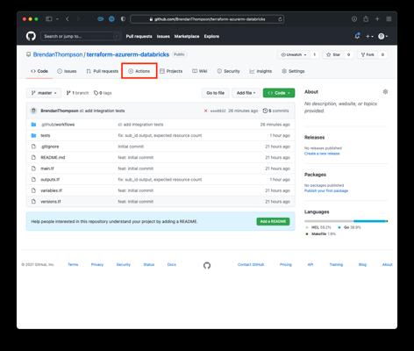Open the master branch selector
The width and height of the screenshot is (414, 351).
click(x=44, y=93)
